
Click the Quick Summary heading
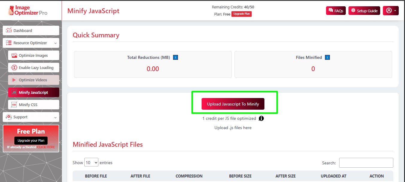96,35
